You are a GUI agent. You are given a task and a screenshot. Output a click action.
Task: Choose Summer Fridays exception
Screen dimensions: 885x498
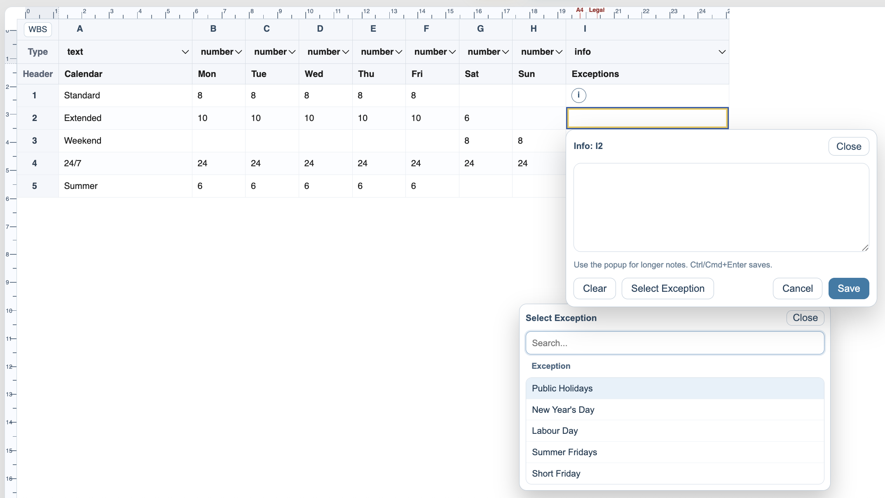point(675,452)
